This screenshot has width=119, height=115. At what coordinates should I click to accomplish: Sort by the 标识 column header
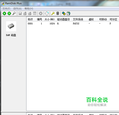(31, 19)
